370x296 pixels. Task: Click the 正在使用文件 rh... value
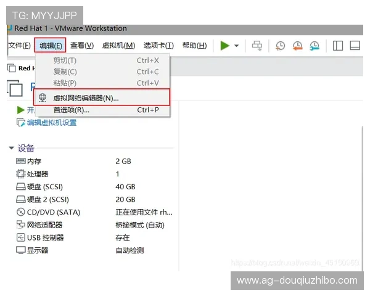click(144, 212)
